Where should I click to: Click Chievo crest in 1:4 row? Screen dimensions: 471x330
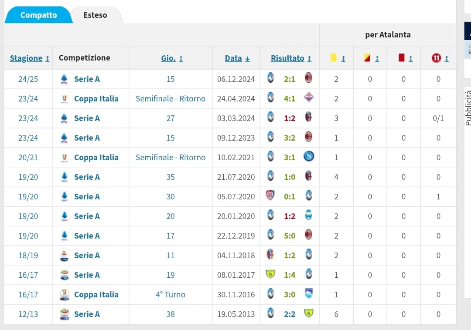tap(270, 275)
